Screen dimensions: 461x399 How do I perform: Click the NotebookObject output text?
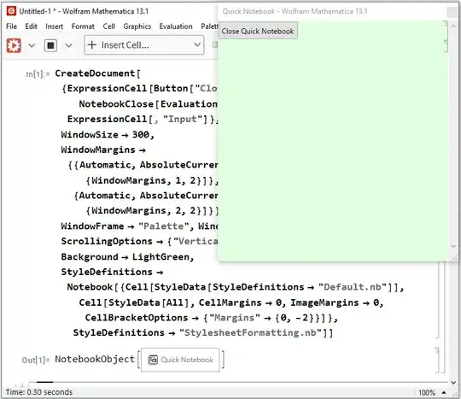click(95, 360)
